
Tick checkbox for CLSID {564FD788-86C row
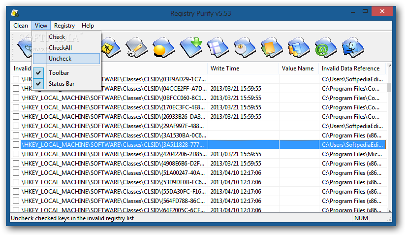pos(16,201)
